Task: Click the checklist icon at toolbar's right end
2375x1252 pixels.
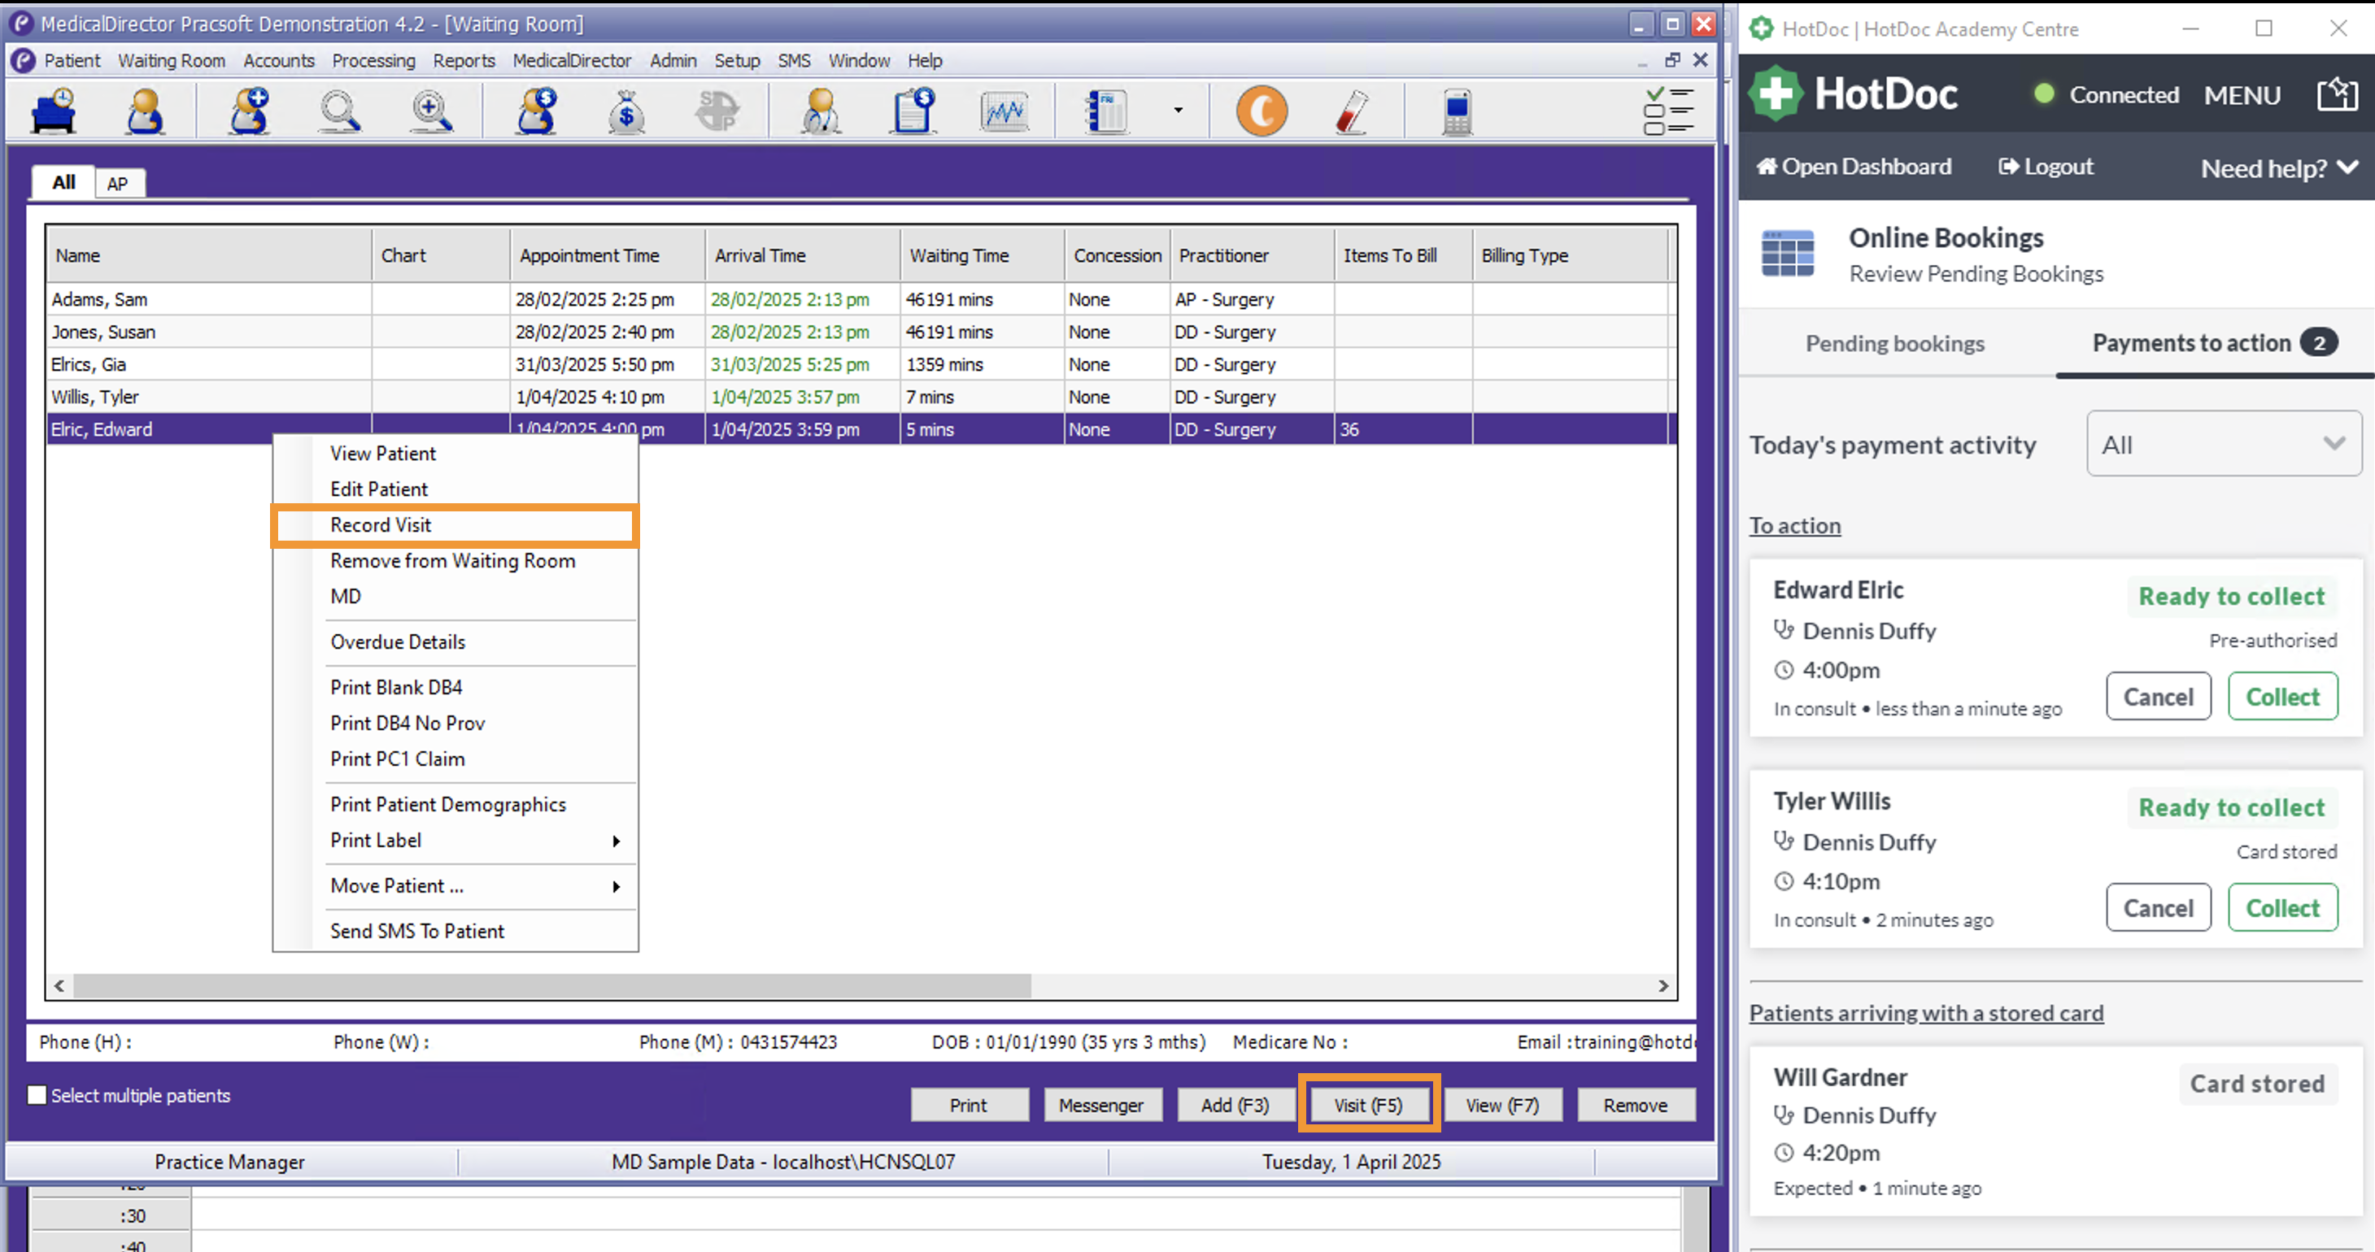Action: (1668, 111)
